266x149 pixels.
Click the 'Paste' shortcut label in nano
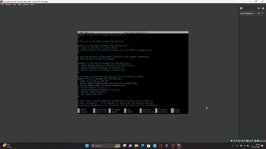point(130,112)
